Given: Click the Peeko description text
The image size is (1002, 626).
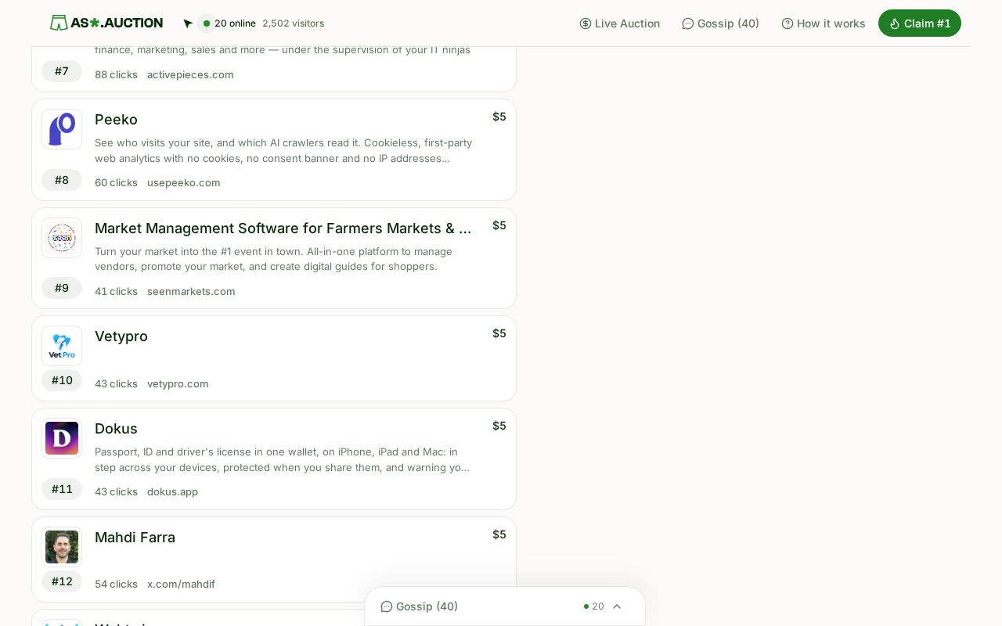Looking at the screenshot, I should point(283,150).
